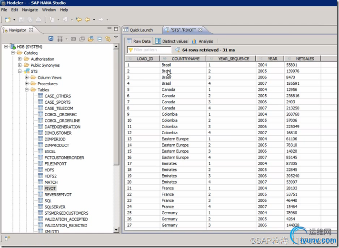The width and height of the screenshot is (339, 248).
Task: Maximize the Navigator panel
Action: coord(116,29)
